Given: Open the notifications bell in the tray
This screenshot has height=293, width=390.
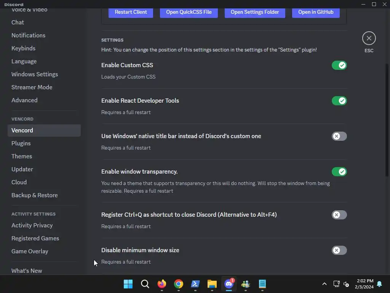Looking at the screenshot, I should [379, 284].
